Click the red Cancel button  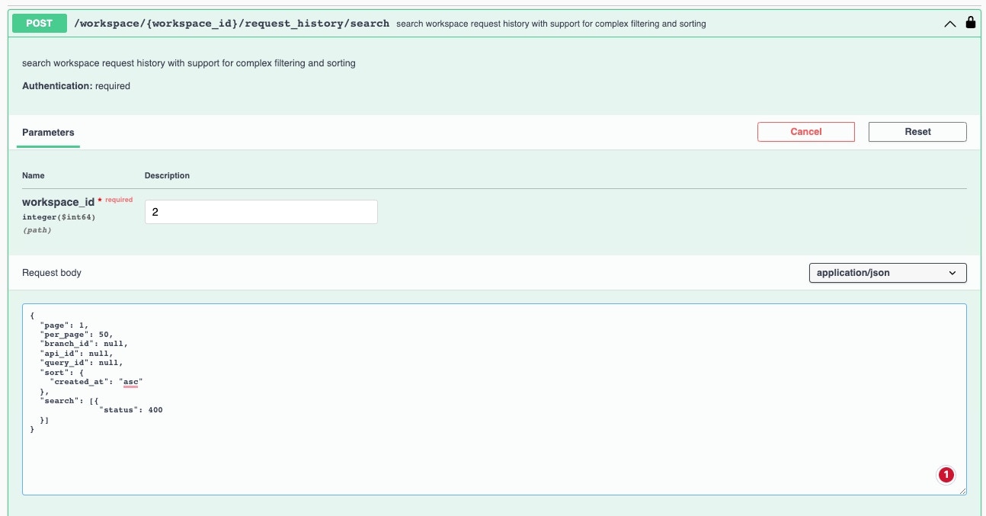click(806, 132)
